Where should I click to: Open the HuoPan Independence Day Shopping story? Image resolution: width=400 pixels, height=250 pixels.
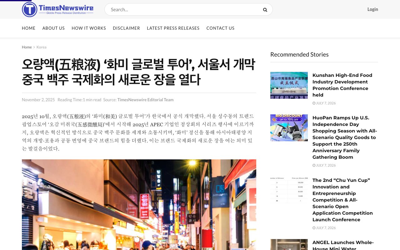pyautogui.click(x=345, y=137)
